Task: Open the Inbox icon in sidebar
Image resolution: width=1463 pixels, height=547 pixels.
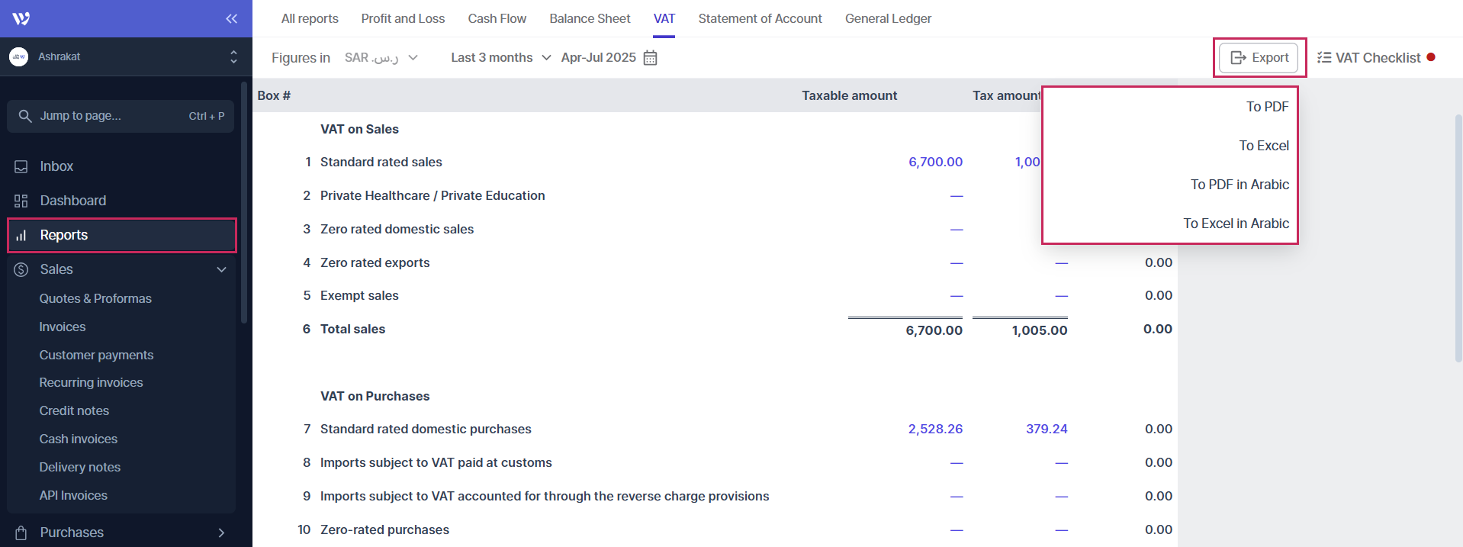Action: coord(21,166)
